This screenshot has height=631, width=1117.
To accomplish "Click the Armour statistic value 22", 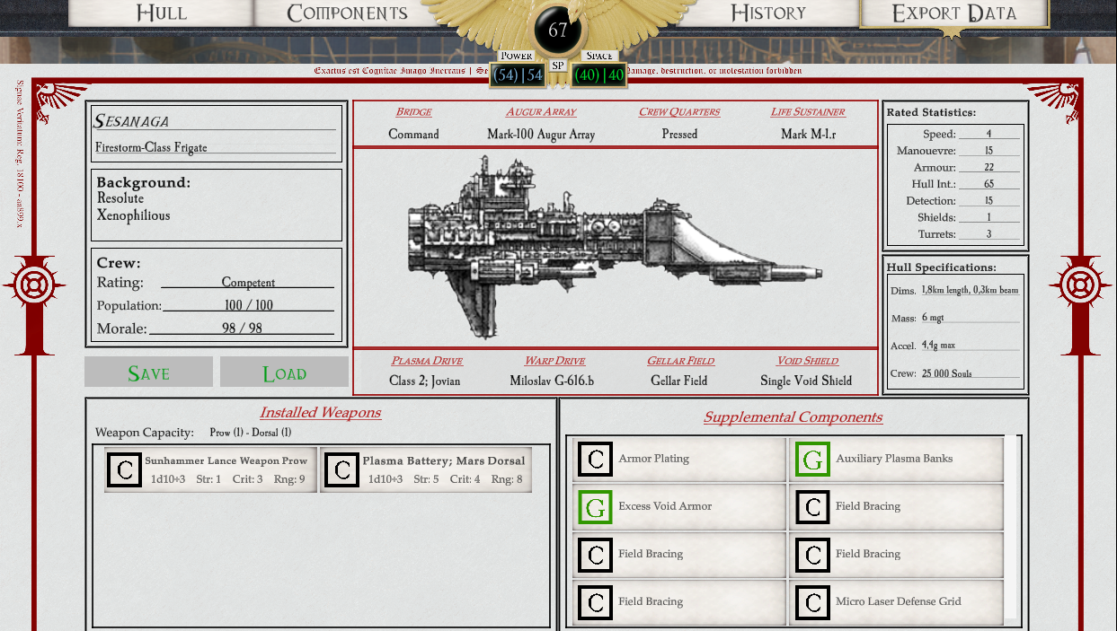I will pos(989,167).
